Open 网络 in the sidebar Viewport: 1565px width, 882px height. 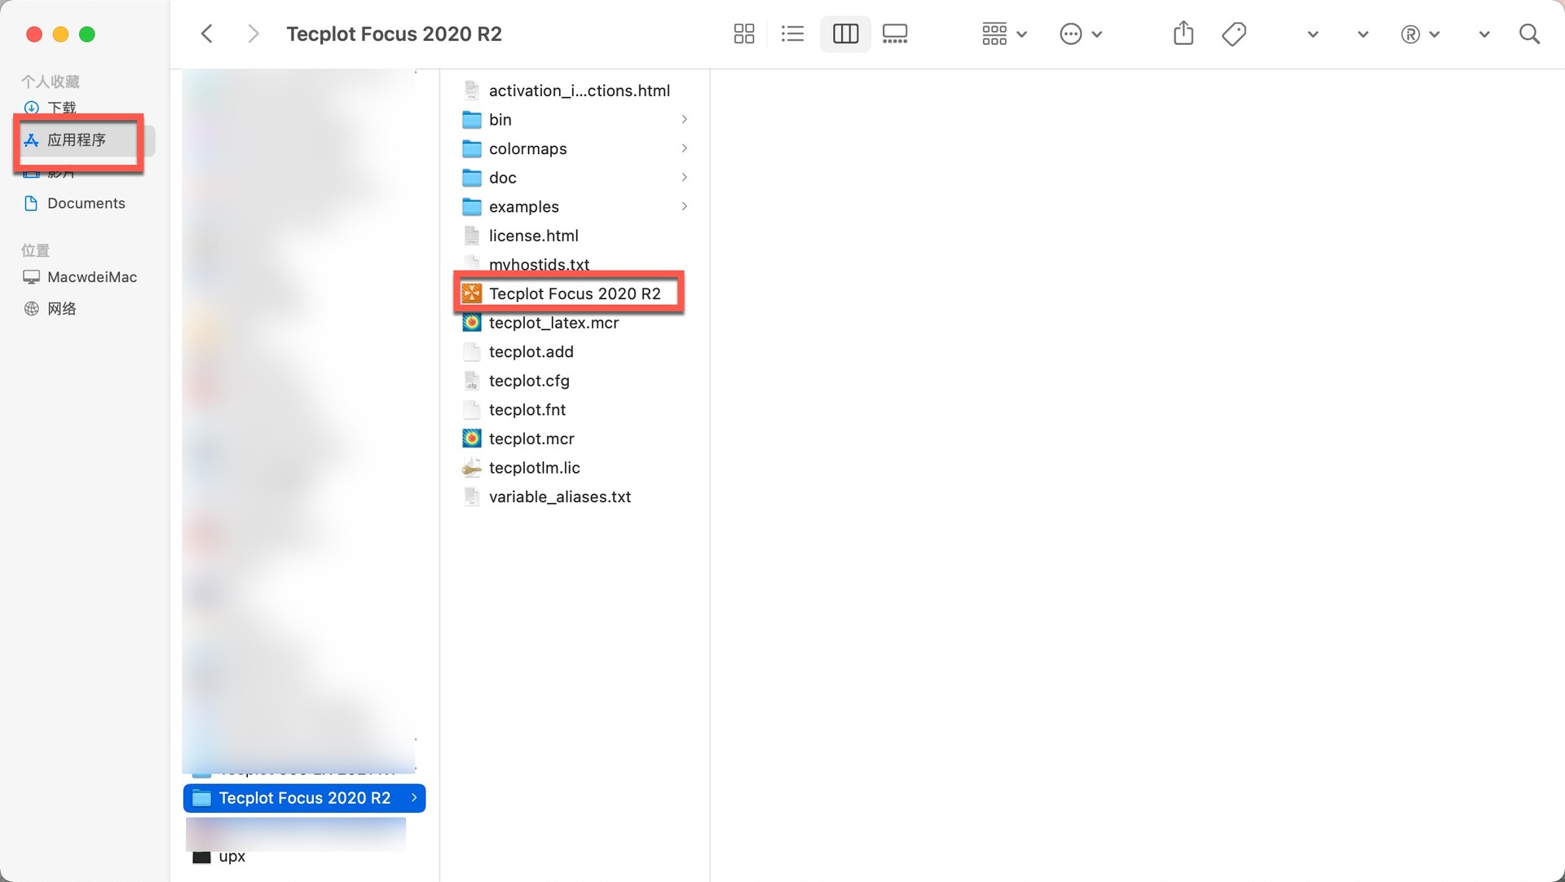62,308
